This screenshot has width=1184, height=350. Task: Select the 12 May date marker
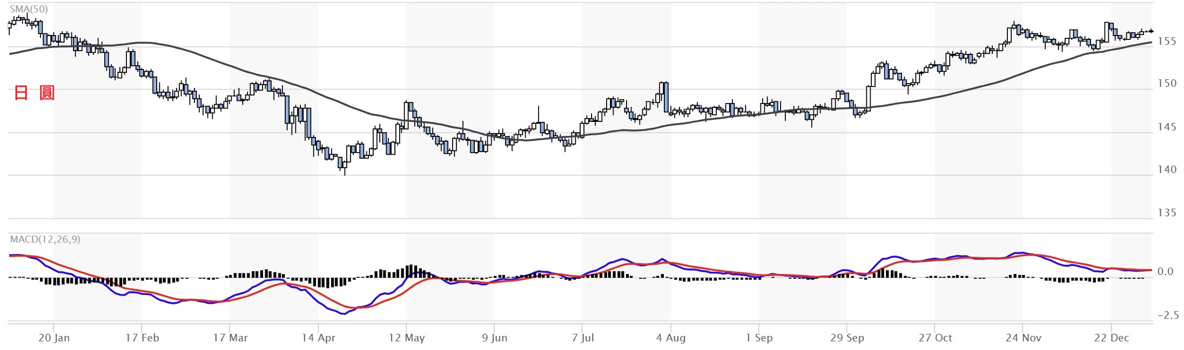click(x=406, y=338)
